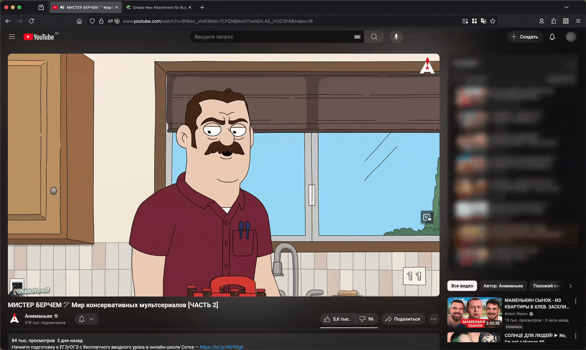Screen dimensions: 586x350
Task: Show next filter chips with arrow
Action: (570, 286)
